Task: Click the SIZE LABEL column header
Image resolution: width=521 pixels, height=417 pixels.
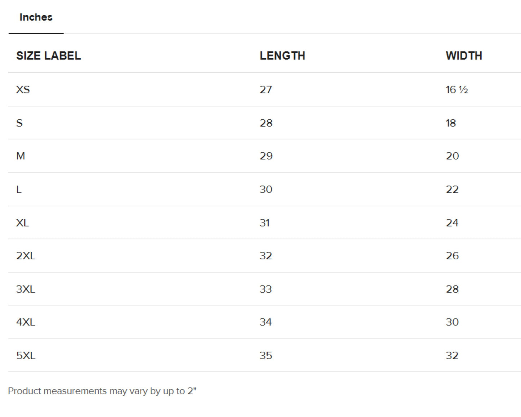Action: pyautogui.click(x=49, y=56)
